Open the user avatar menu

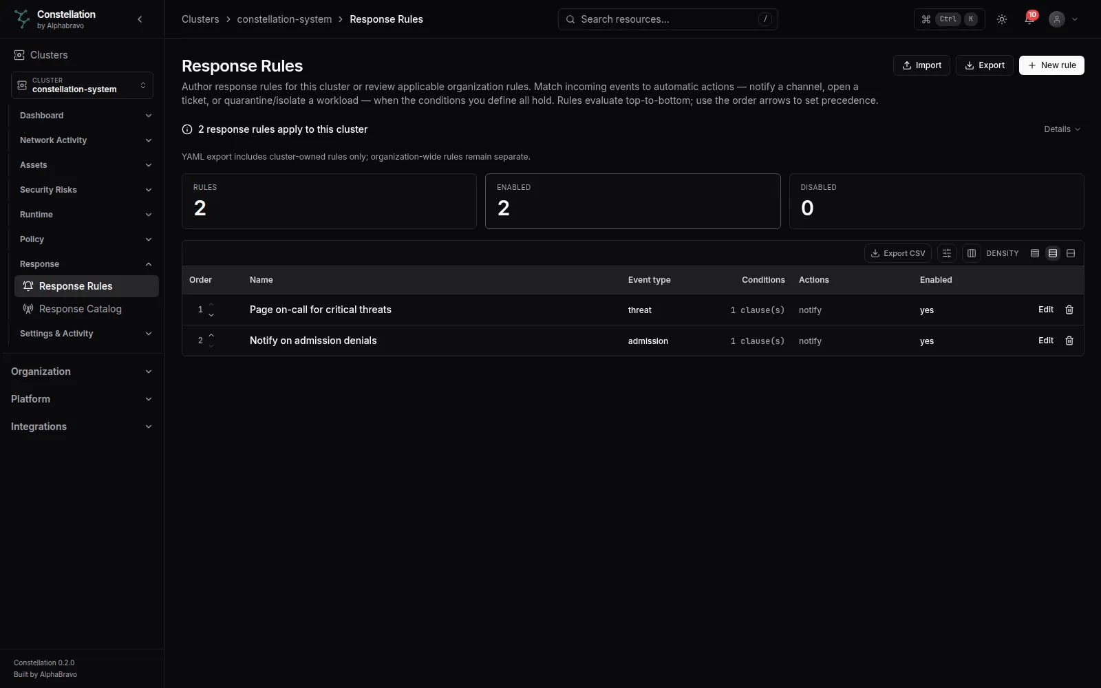tap(1063, 19)
